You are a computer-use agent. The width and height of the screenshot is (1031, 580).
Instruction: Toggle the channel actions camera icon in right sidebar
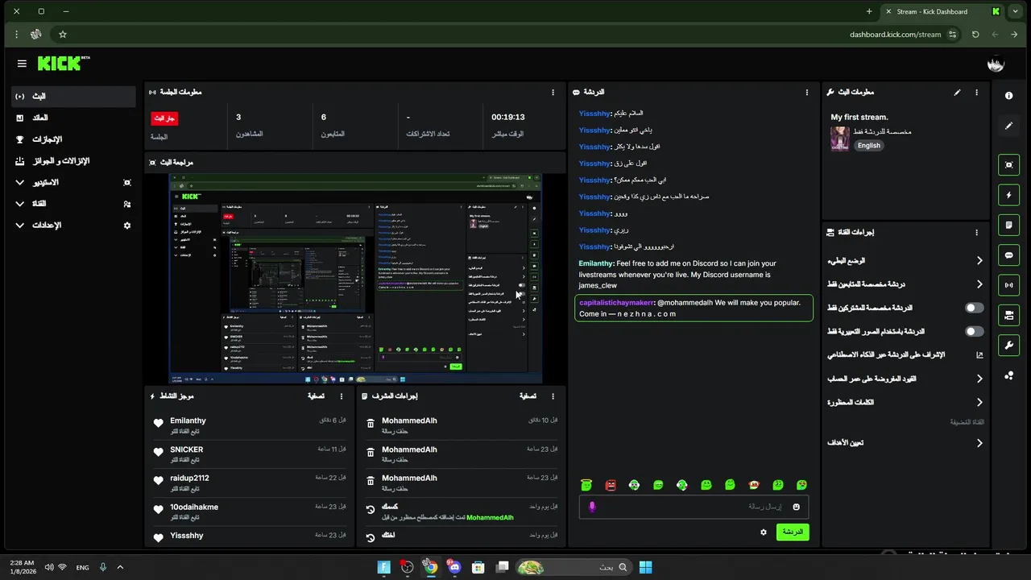tap(1008, 315)
